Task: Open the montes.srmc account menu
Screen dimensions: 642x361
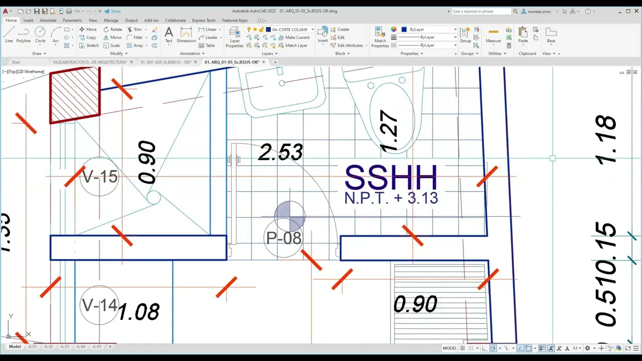Action: pyautogui.click(x=539, y=11)
